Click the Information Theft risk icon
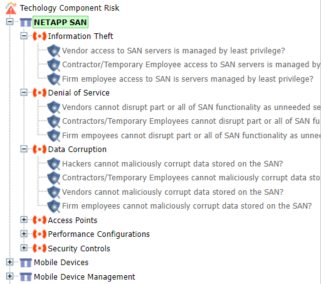This screenshot has height=284, width=321. coord(39,36)
